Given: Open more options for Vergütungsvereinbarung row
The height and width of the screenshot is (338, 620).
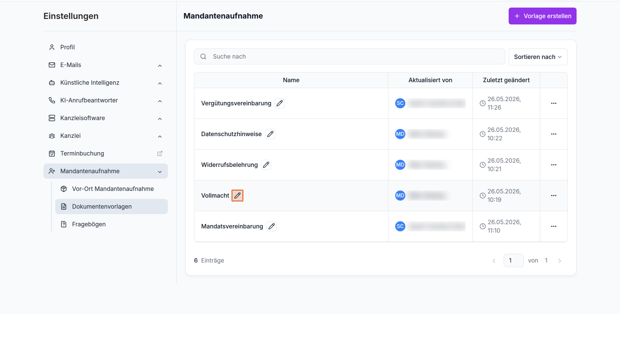Looking at the screenshot, I should click(554, 103).
